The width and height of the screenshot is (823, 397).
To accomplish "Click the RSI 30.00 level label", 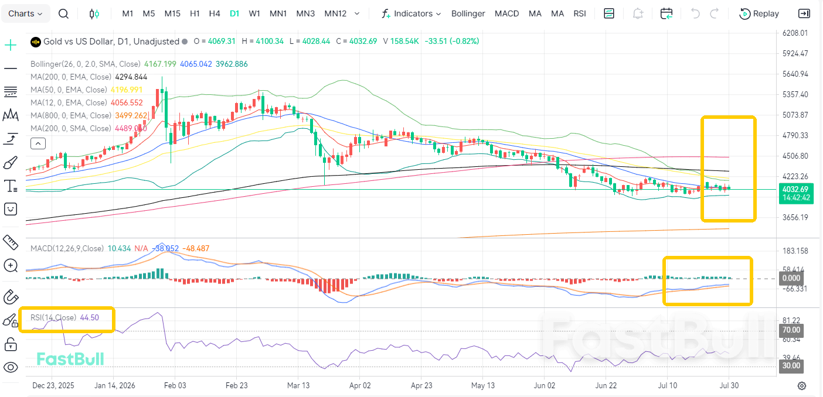I will 791,366.
